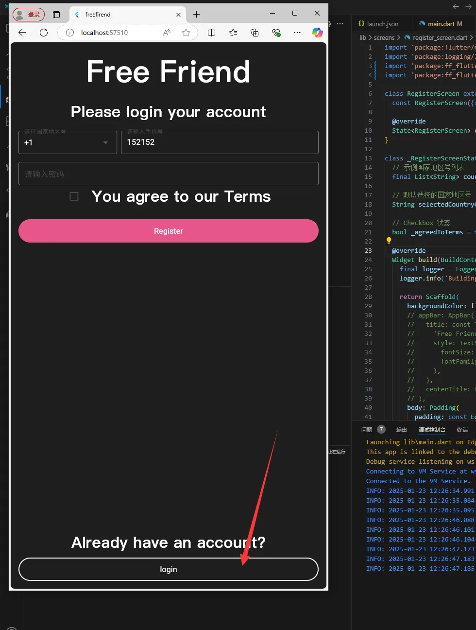Switch to the launch.json editor tab
The image size is (476, 630).
pyautogui.click(x=378, y=24)
